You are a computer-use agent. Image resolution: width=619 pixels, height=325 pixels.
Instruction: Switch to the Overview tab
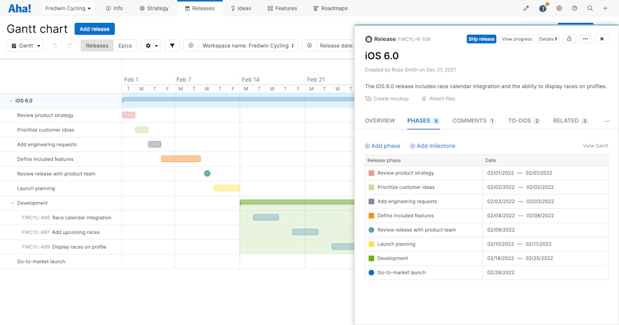pyautogui.click(x=380, y=121)
